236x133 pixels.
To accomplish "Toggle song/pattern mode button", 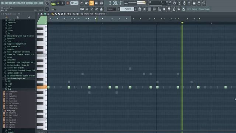I will [53, 3].
